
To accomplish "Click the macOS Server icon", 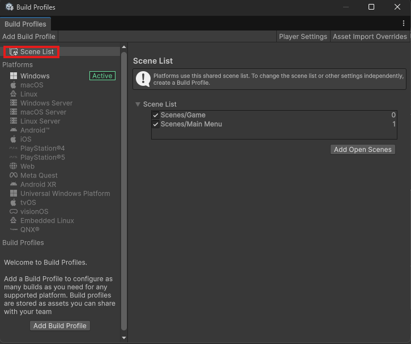I will point(14,112).
